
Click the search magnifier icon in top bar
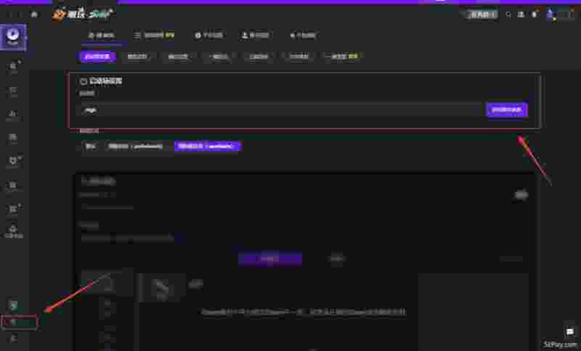(508, 14)
